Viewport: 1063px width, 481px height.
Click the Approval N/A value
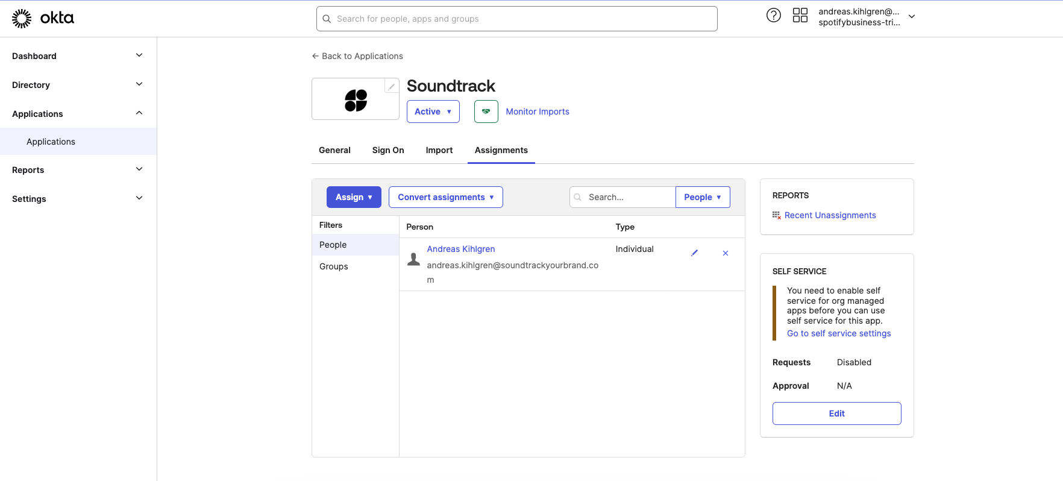click(844, 386)
